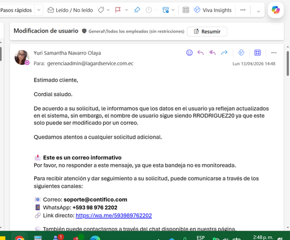
Task: Open Google Chrome from the taskbar
Action: (19, 238)
